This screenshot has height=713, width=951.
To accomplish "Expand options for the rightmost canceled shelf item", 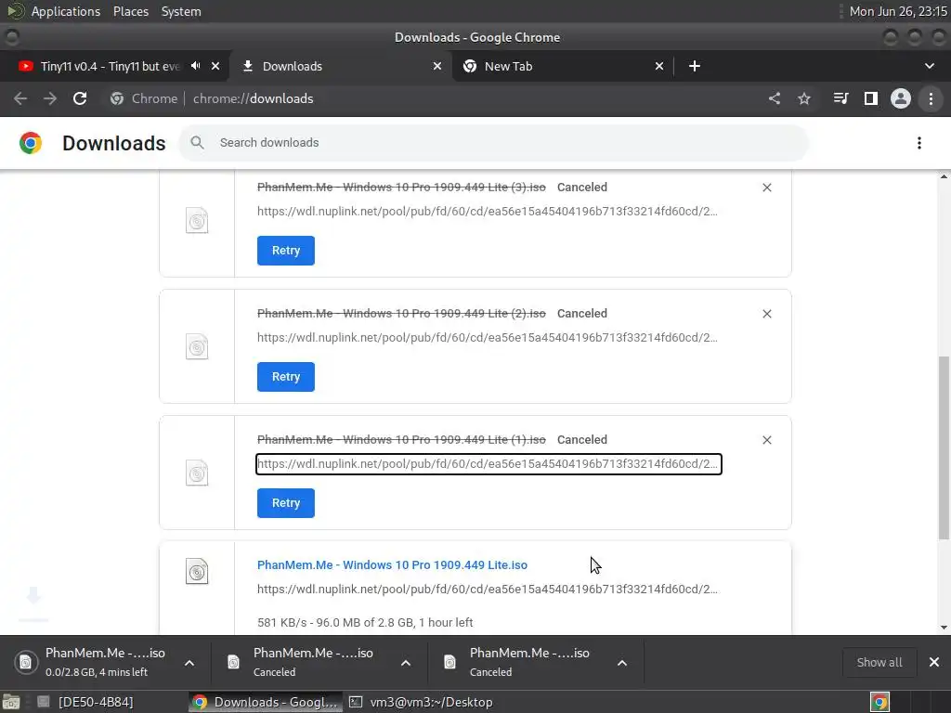I will [x=622, y=663].
